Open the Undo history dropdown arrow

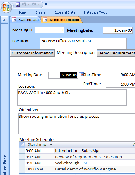click(x=29, y=5)
